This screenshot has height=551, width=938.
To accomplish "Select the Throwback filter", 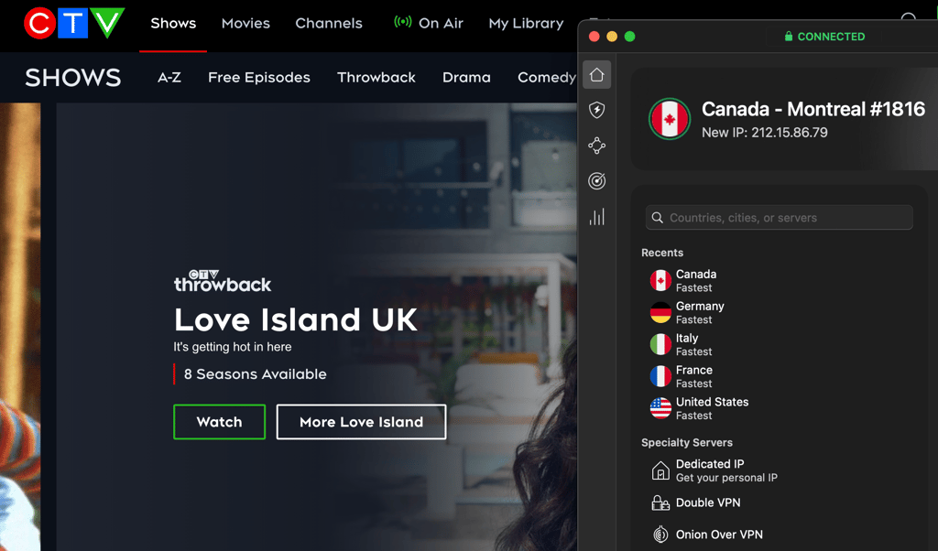I will [x=376, y=78].
